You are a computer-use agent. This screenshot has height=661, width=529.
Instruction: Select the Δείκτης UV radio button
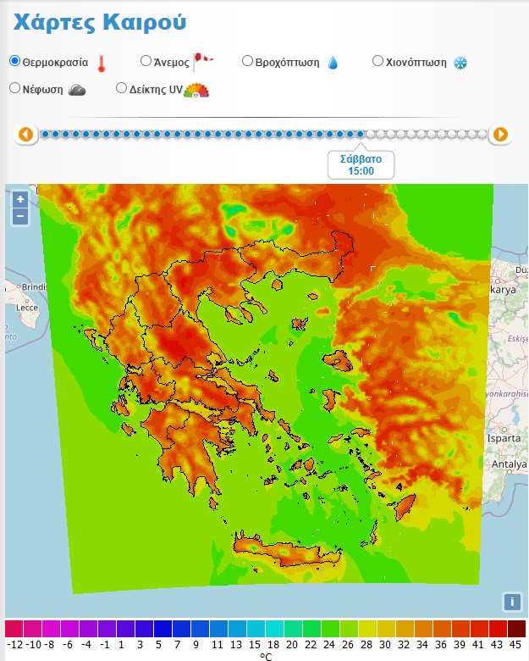coord(121,88)
